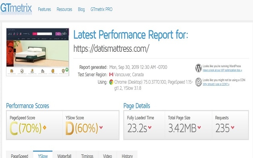Click the PageSpeed Score C (70%) value

pos(25,128)
